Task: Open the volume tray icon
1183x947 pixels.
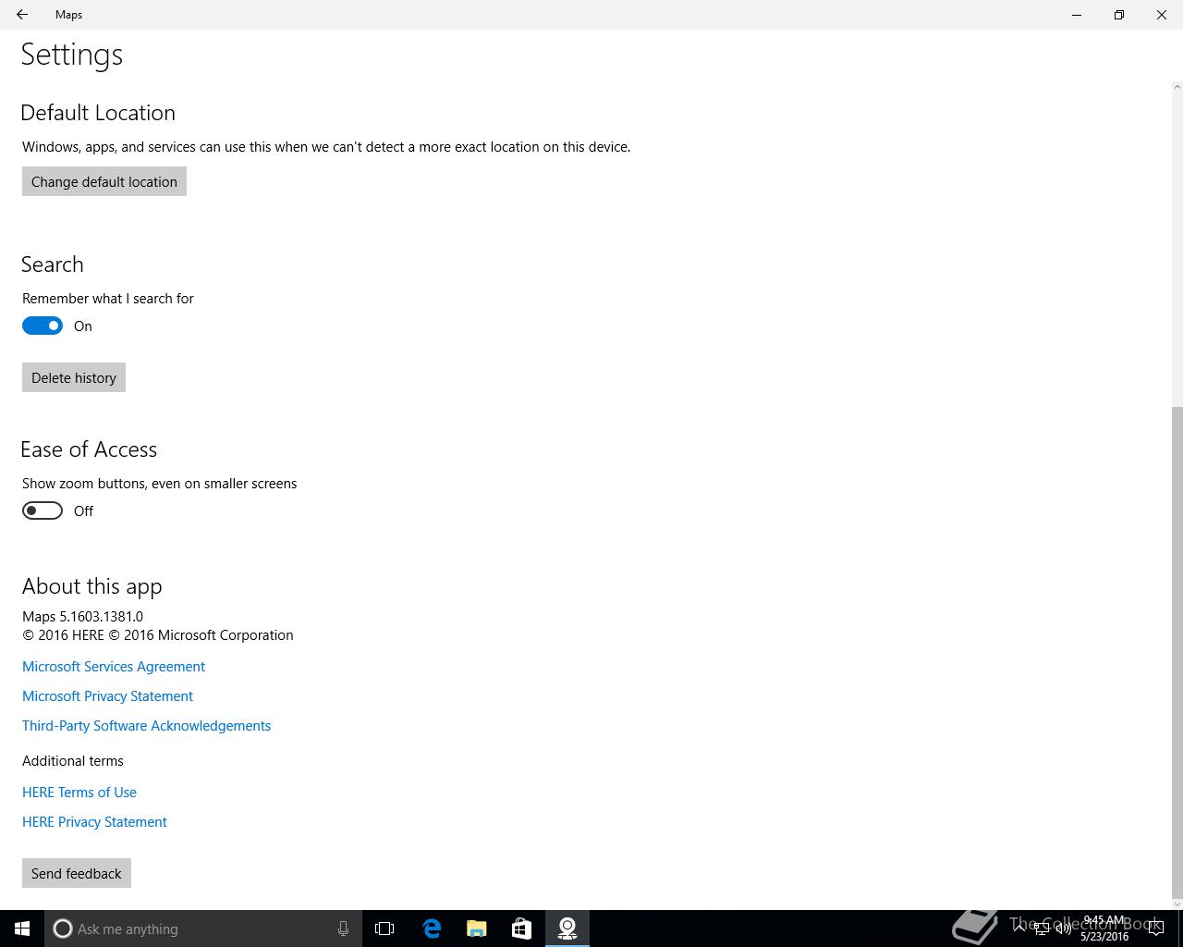Action: coord(1064,929)
